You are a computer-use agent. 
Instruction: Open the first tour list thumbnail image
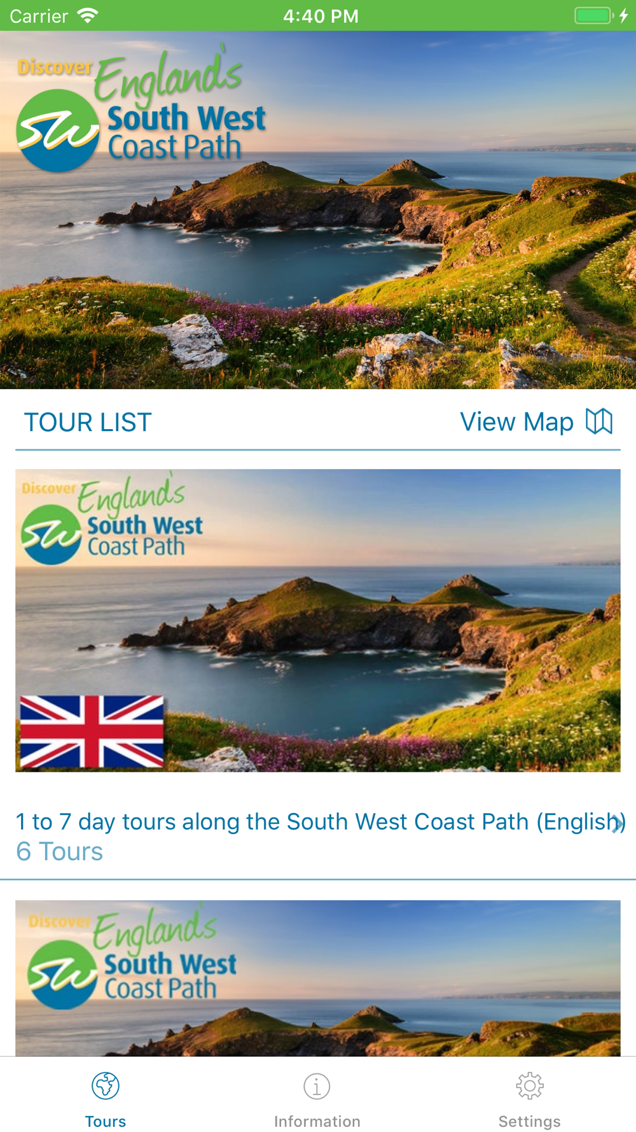318,621
